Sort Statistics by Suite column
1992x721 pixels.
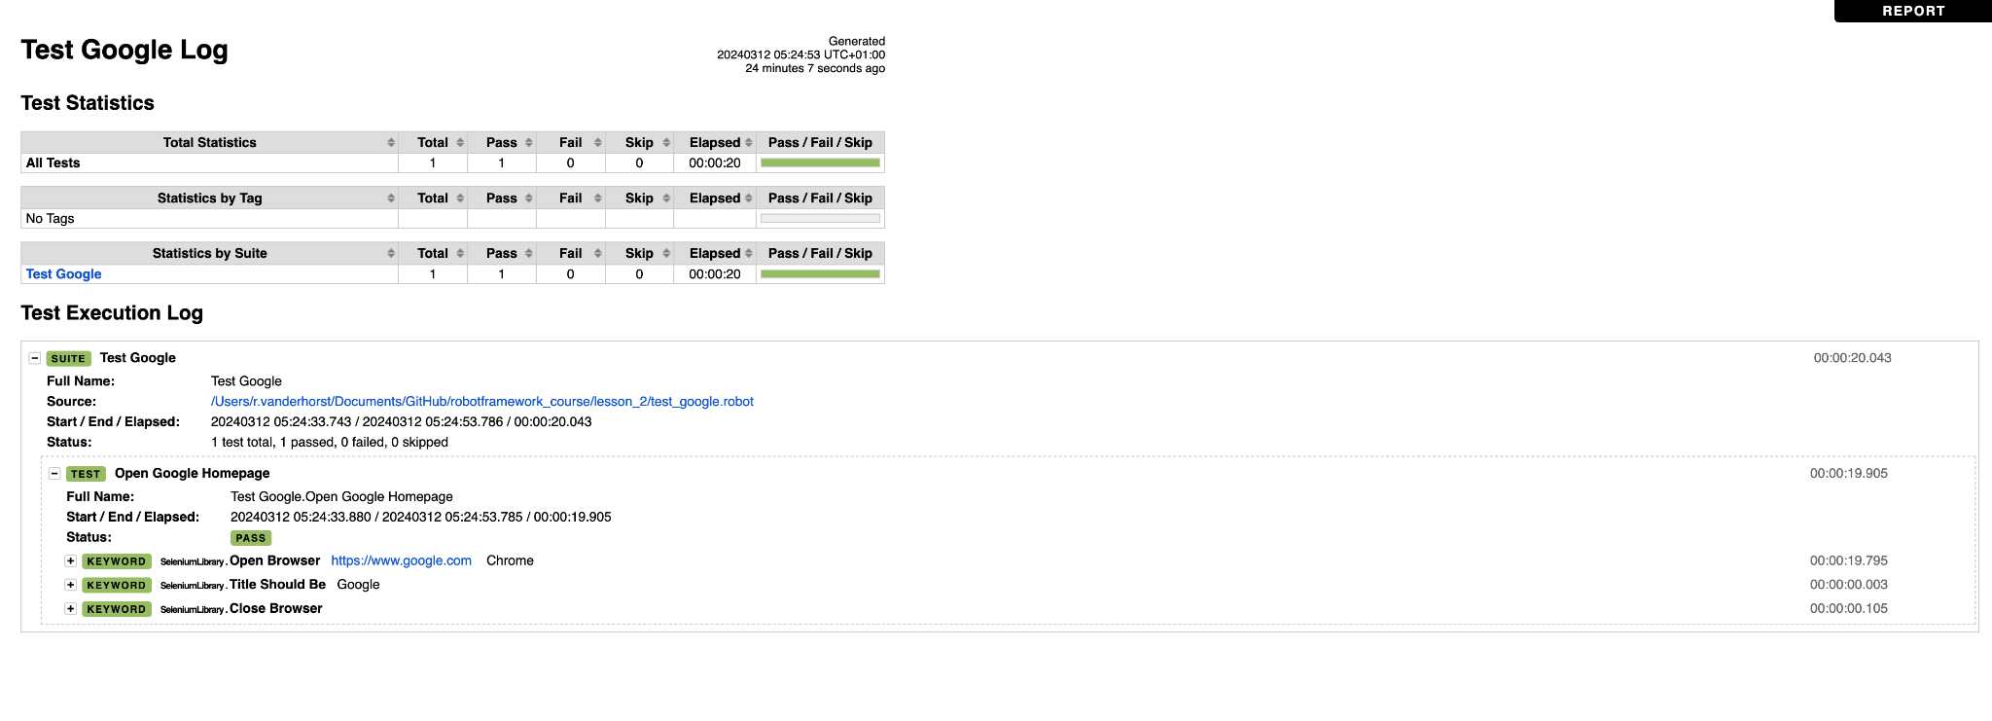(x=209, y=254)
